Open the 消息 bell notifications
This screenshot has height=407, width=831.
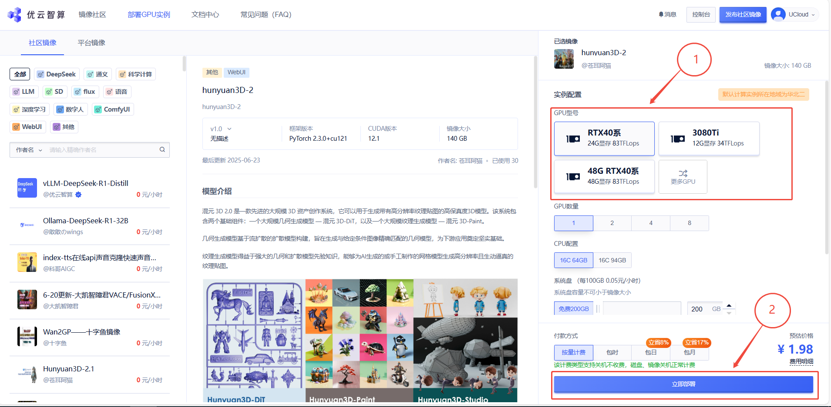click(x=667, y=14)
